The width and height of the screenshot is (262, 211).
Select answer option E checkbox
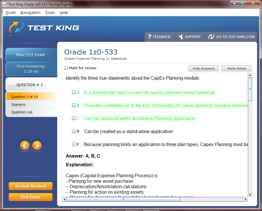(x=74, y=144)
